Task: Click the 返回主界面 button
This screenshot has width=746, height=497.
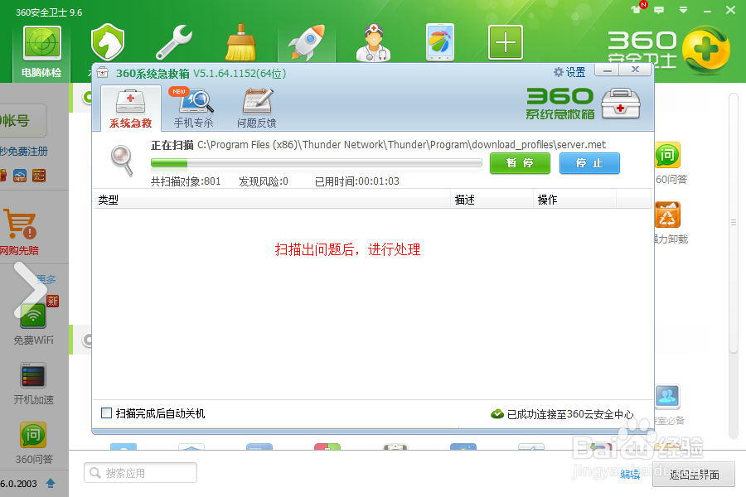Action: (x=694, y=474)
